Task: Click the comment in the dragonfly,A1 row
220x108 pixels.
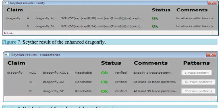Action: [x=195, y=18]
